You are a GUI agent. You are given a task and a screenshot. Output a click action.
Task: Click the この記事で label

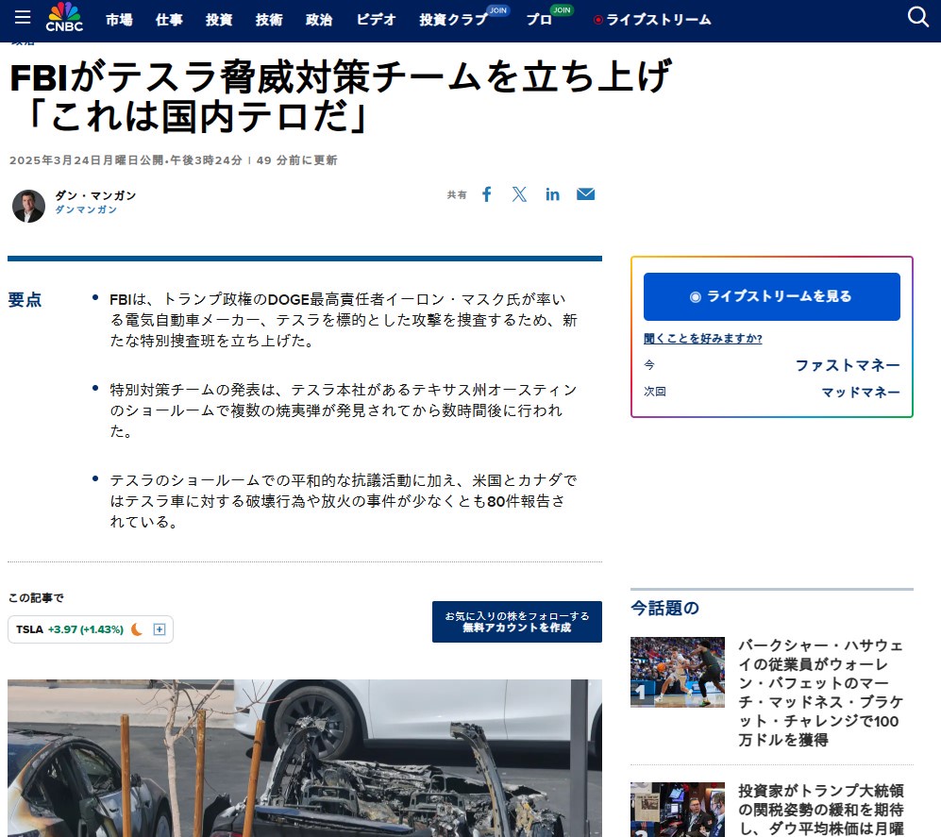(36, 597)
